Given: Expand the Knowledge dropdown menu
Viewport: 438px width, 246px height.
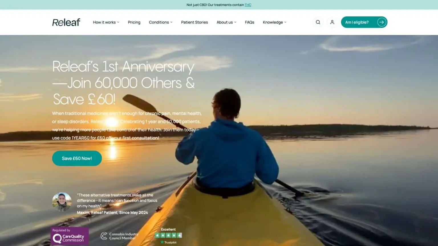Looking at the screenshot, I should [x=275, y=22].
